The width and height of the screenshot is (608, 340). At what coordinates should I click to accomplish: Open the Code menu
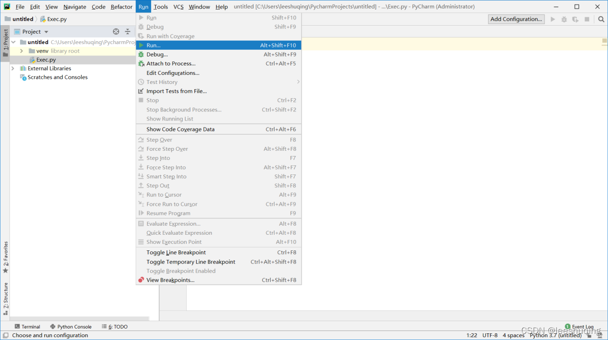98,7
